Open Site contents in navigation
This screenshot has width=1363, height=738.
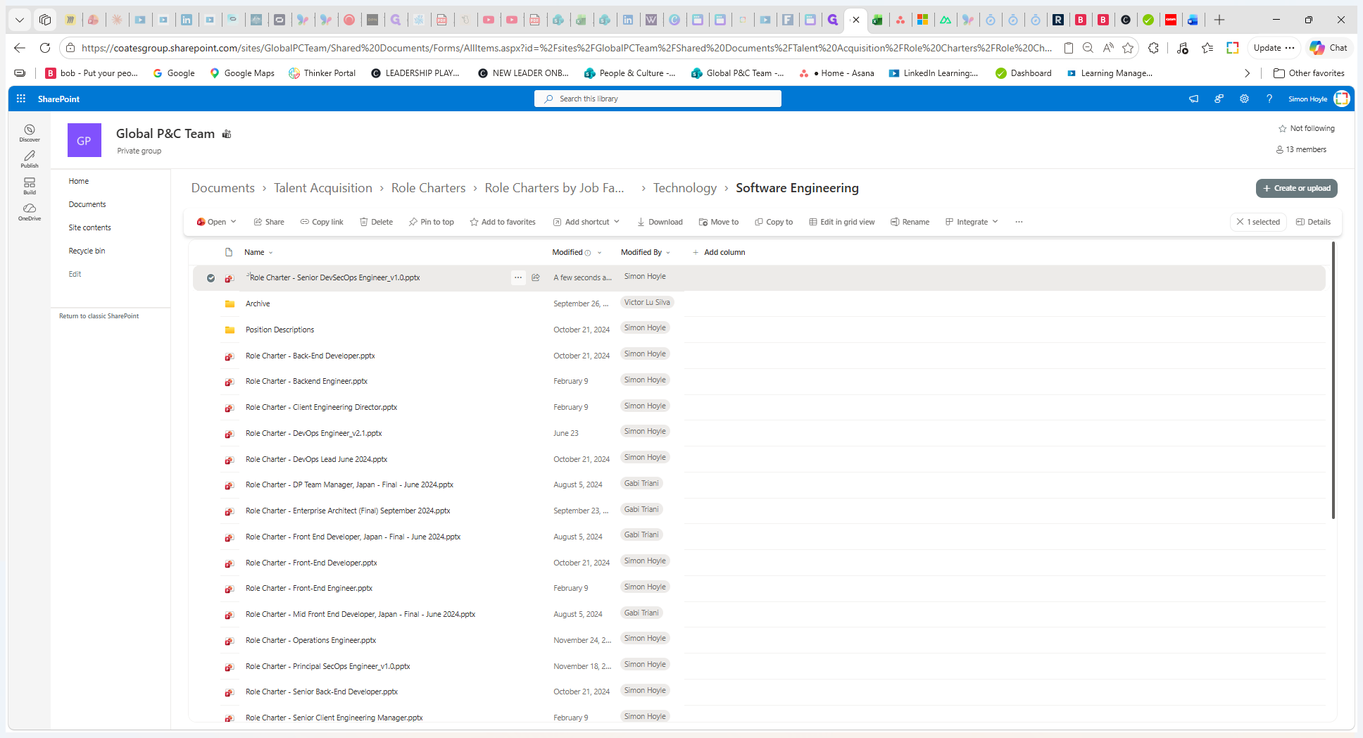point(90,227)
